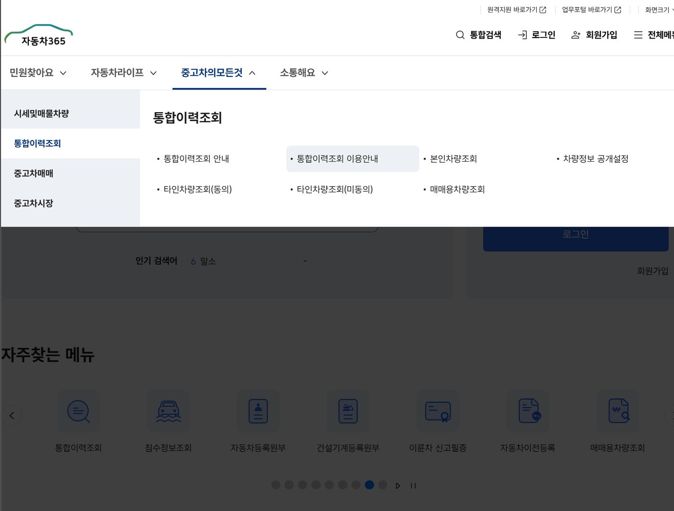Click 회원가입 link below login button
The image size is (674, 511).
653,271
